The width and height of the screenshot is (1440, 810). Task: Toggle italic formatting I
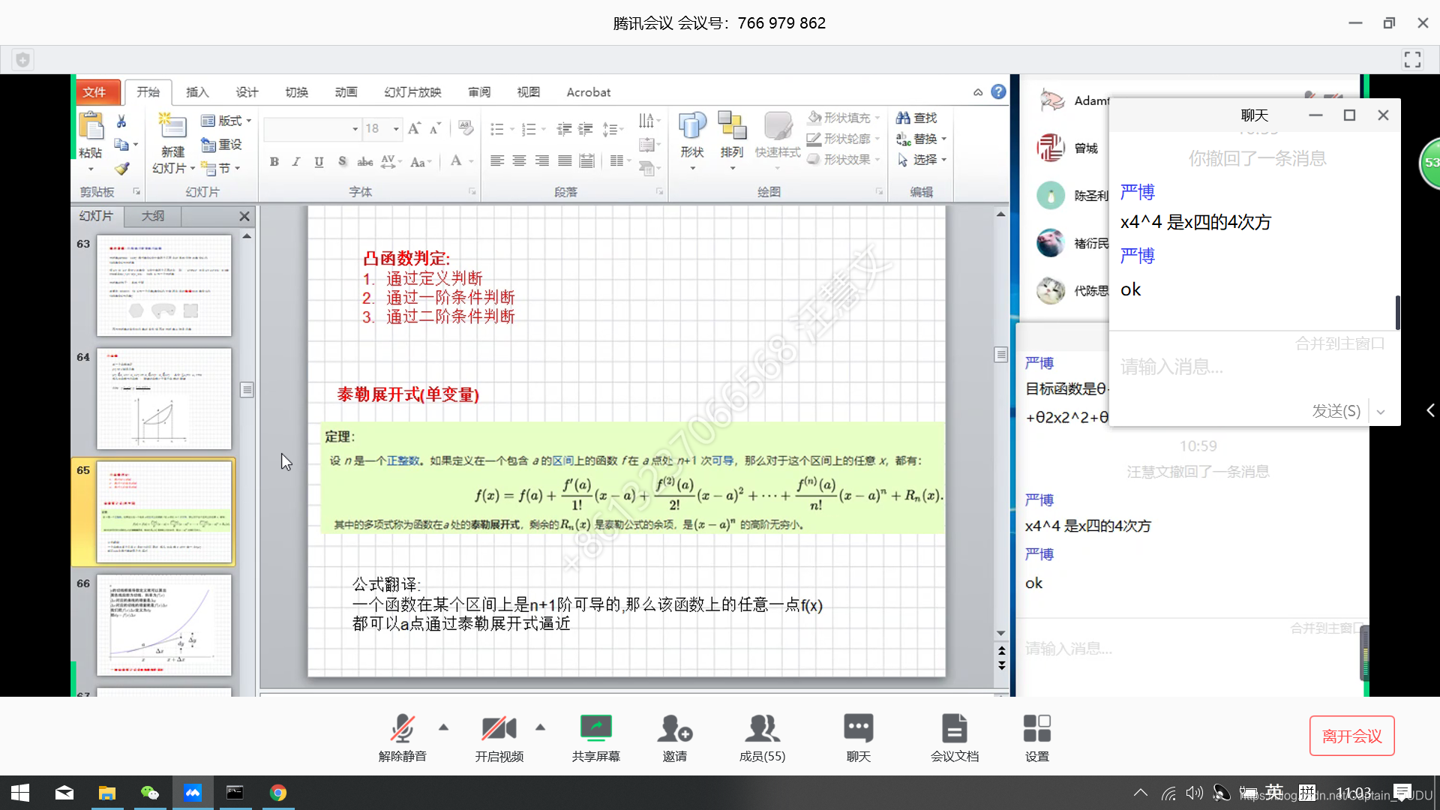coord(296,161)
